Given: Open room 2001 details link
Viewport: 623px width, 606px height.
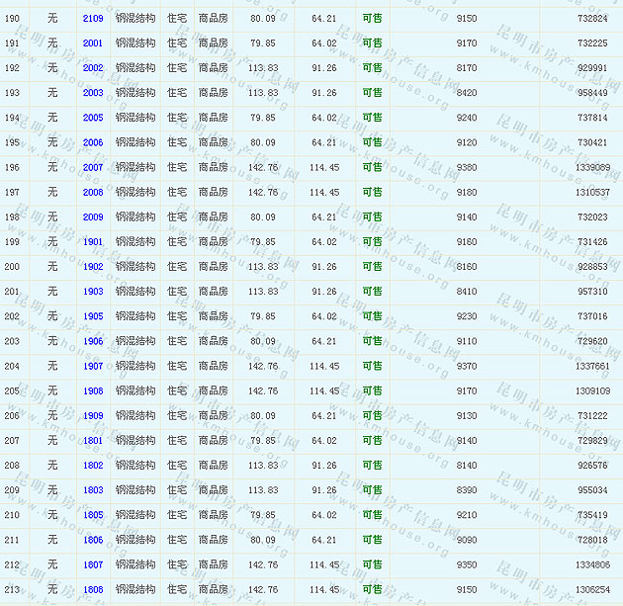Looking at the screenshot, I should coord(92,43).
